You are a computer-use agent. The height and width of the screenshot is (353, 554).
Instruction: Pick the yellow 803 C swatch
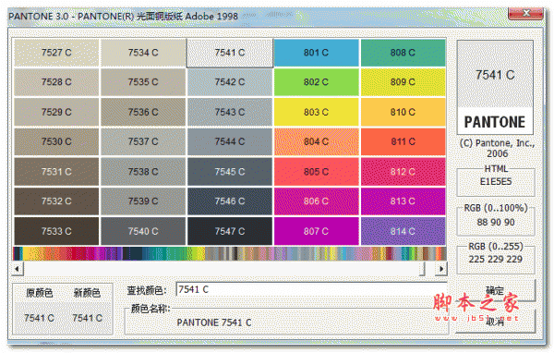coord(316,112)
